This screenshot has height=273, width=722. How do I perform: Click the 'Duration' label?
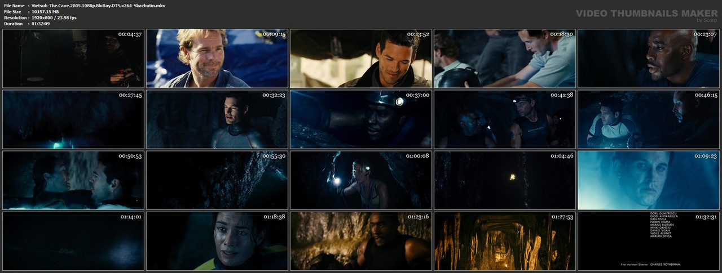click(x=12, y=24)
